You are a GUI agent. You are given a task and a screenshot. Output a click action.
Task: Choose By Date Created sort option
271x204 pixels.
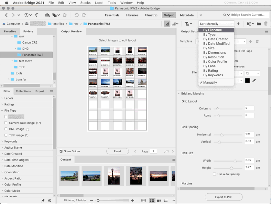tap(216, 39)
